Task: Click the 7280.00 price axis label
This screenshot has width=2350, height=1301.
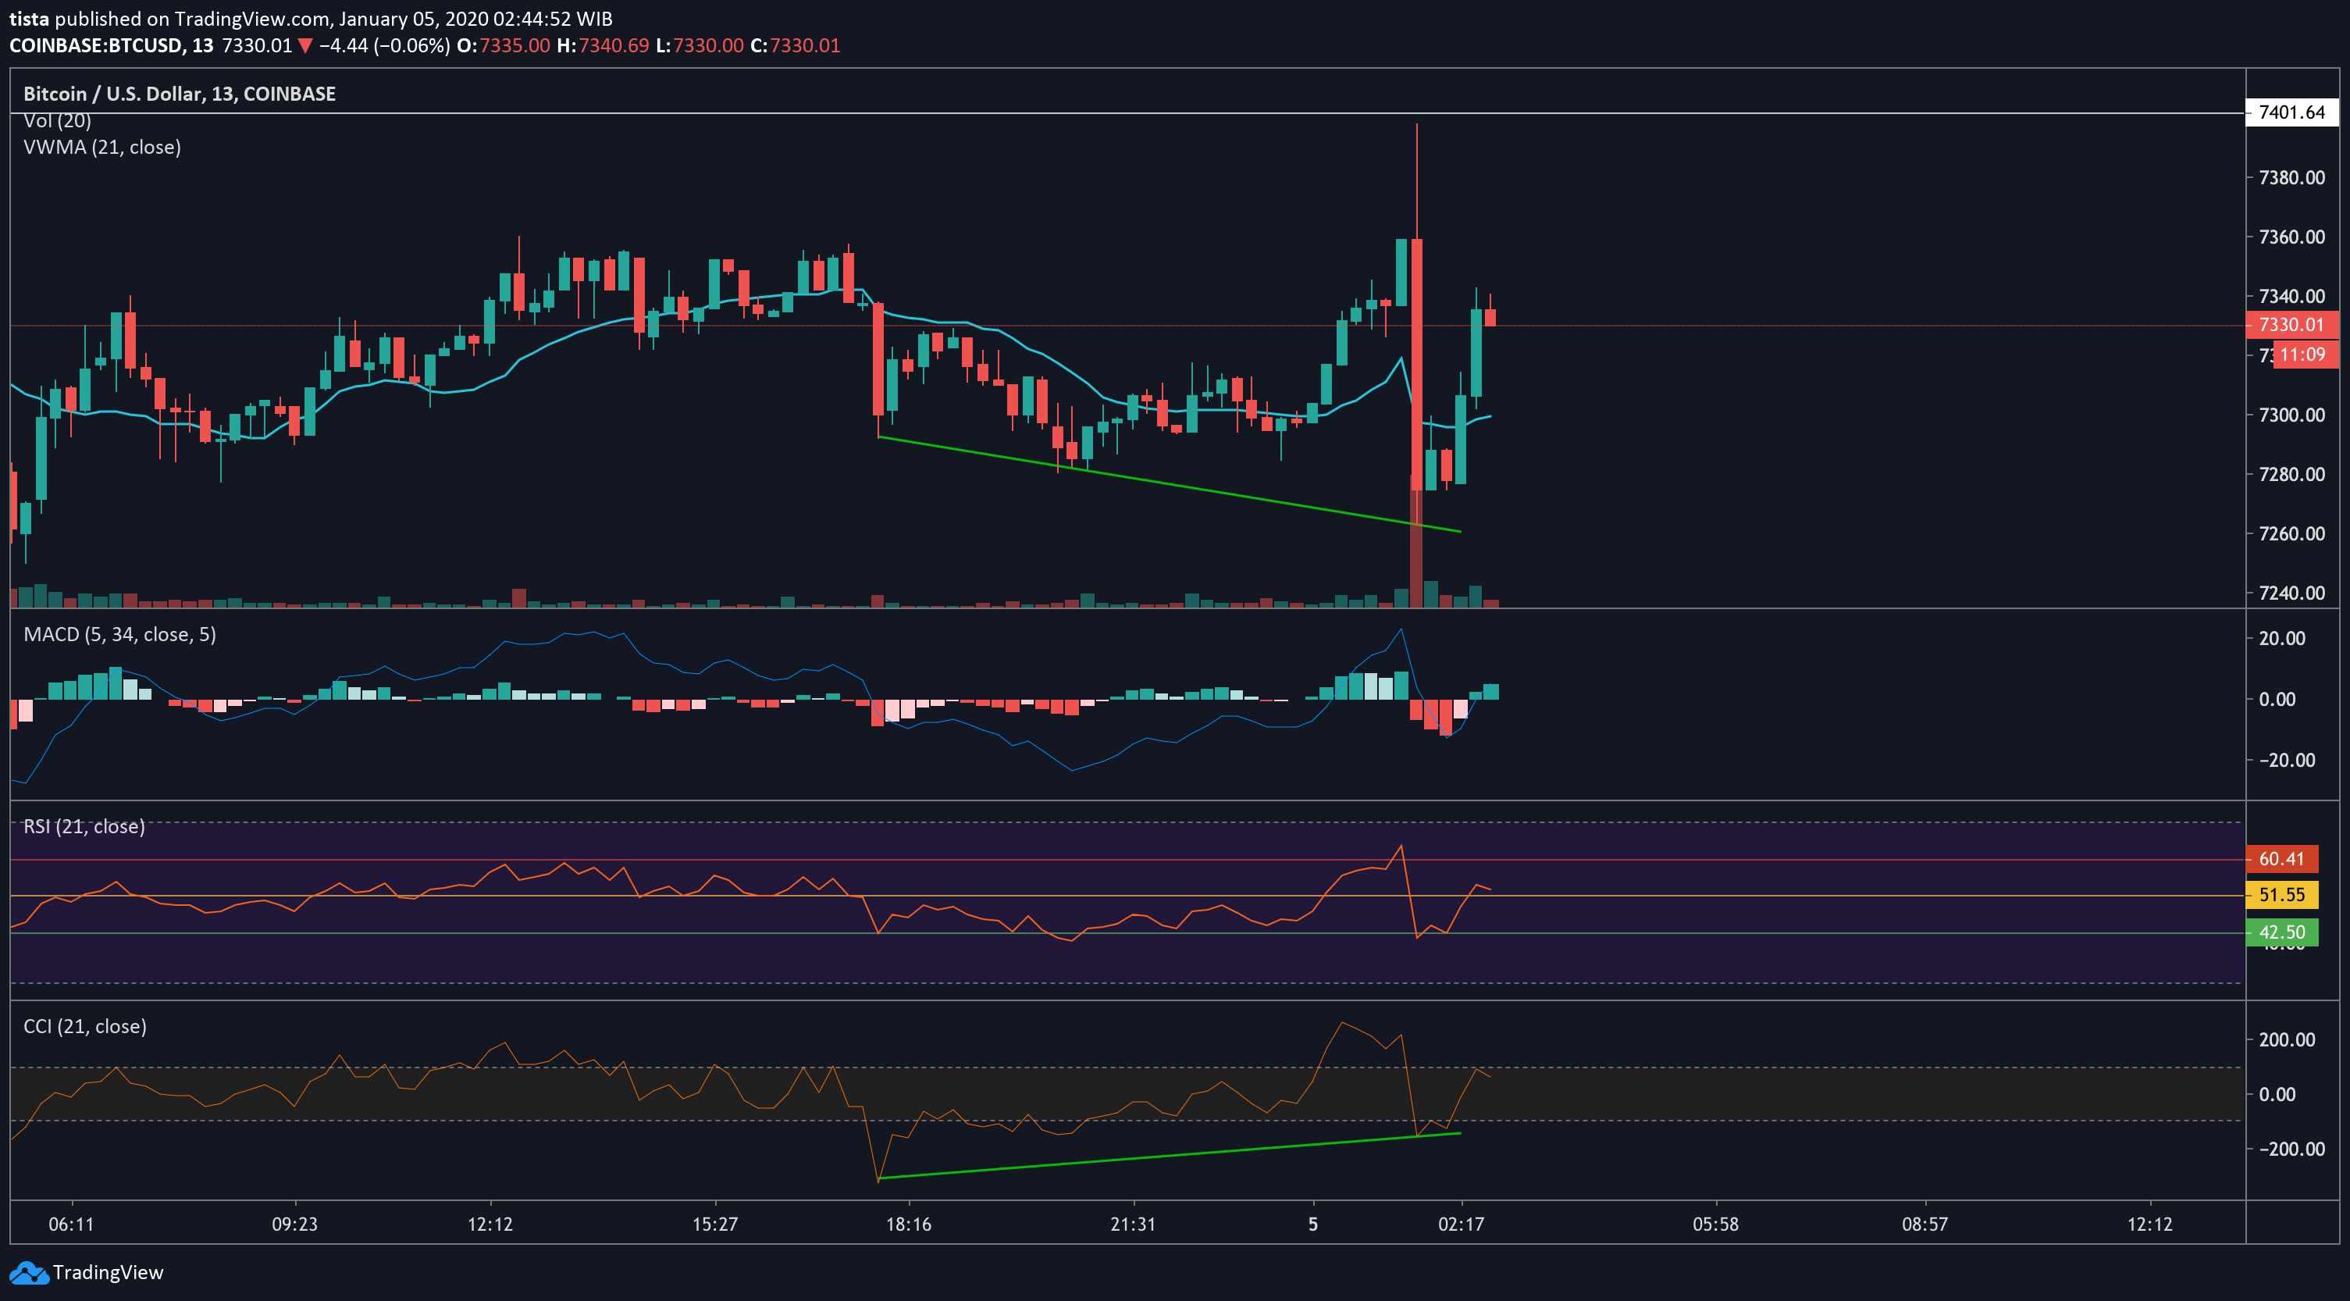Action: pyautogui.click(x=2291, y=475)
